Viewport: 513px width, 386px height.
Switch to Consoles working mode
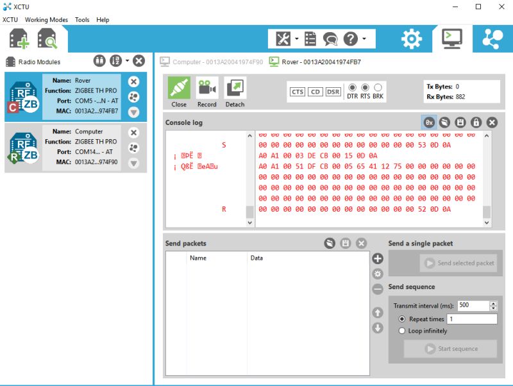[x=452, y=38]
